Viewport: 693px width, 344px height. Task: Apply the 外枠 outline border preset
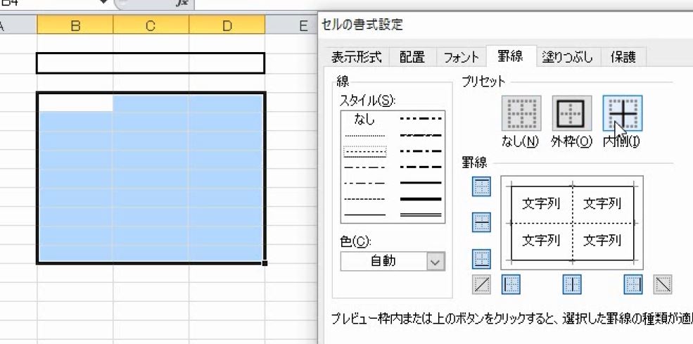(x=572, y=113)
